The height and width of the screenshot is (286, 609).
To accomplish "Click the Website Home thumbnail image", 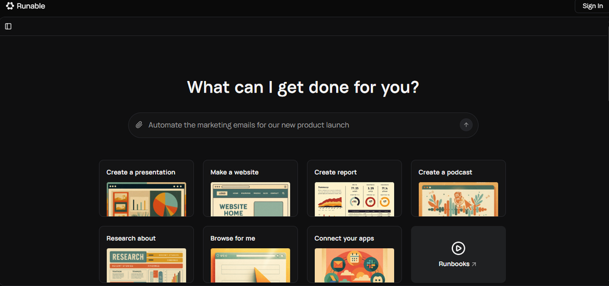I will point(250,200).
